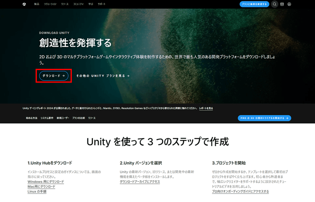Open the ソリューション menu
This screenshot has width=315, height=202.
click(x=50, y=4)
